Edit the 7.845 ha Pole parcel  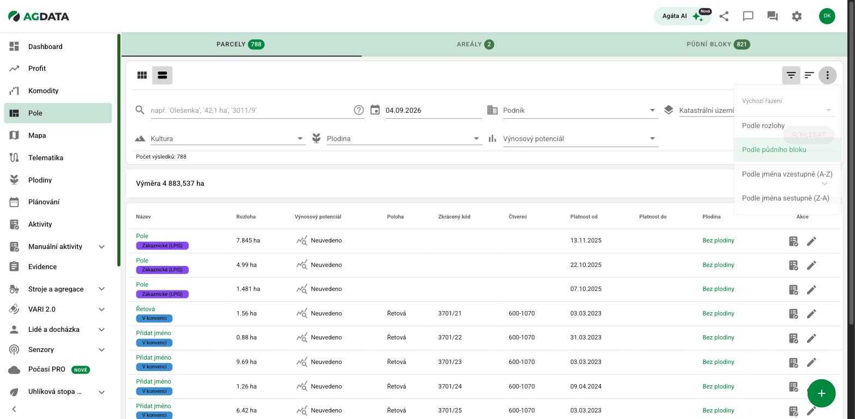pos(811,241)
